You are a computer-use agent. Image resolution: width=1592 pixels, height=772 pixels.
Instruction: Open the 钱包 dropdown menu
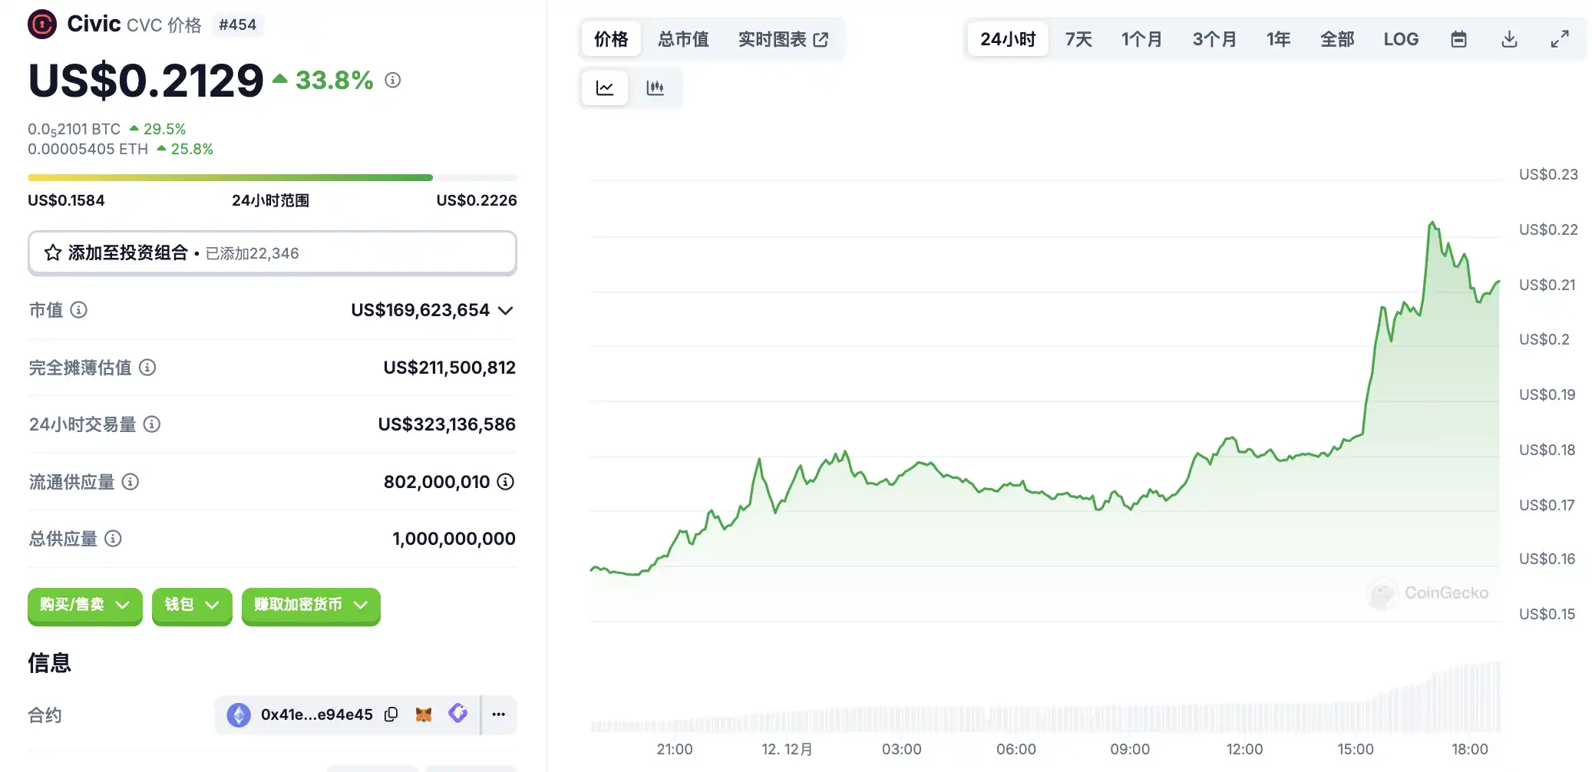point(192,605)
